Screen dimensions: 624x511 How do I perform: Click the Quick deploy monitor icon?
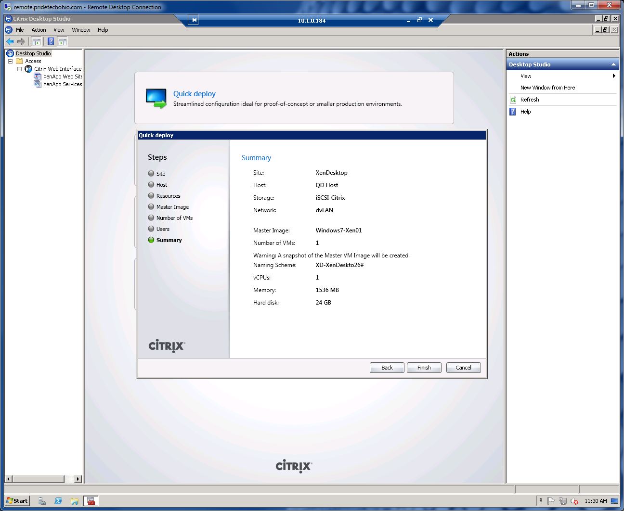pyautogui.click(x=156, y=98)
